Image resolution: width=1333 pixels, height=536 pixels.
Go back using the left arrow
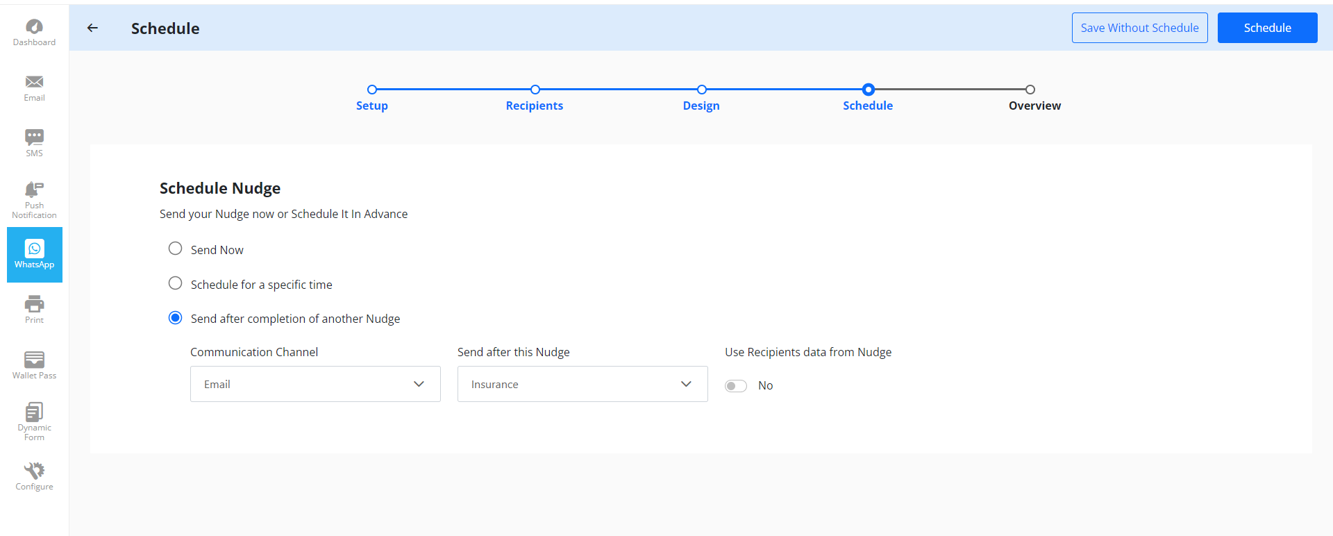pos(92,28)
